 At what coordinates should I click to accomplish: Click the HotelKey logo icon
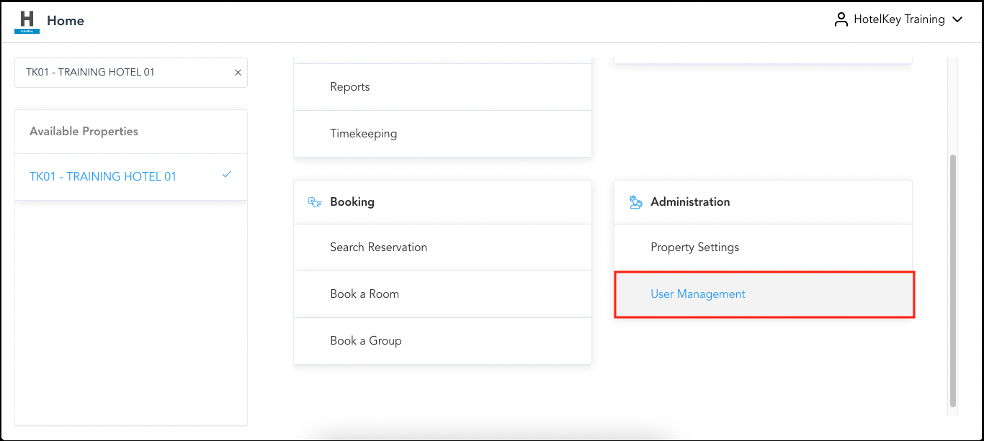pos(27,19)
